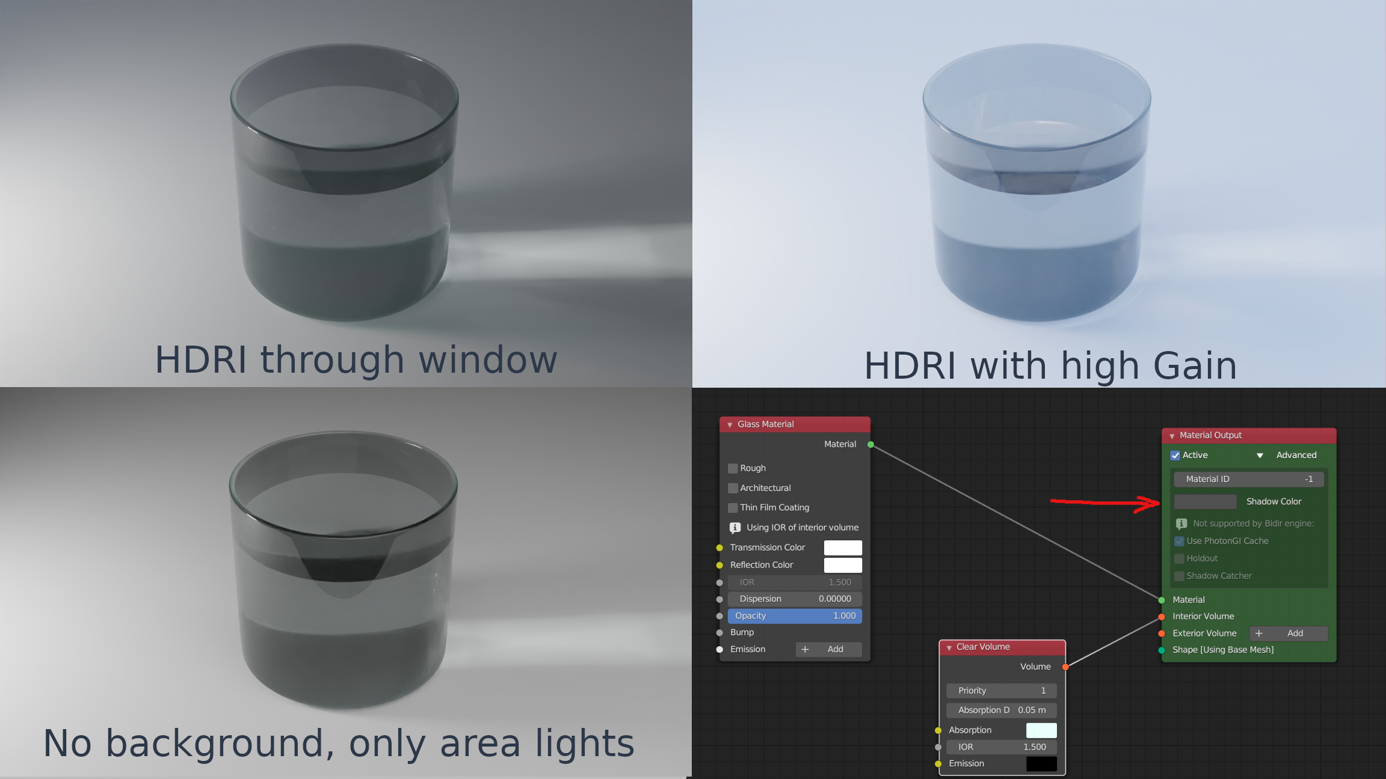Open the Reflection Color swatch
Screen dimensions: 1386x779
click(x=842, y=565)
